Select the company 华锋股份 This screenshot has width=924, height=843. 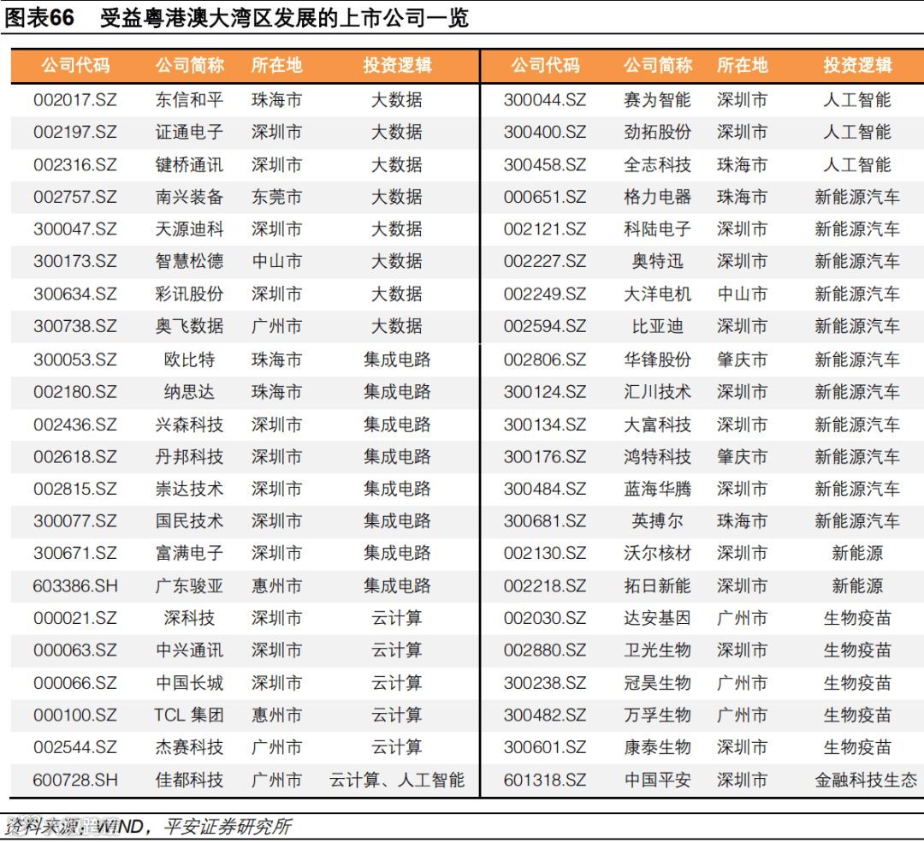pos(657,359)
